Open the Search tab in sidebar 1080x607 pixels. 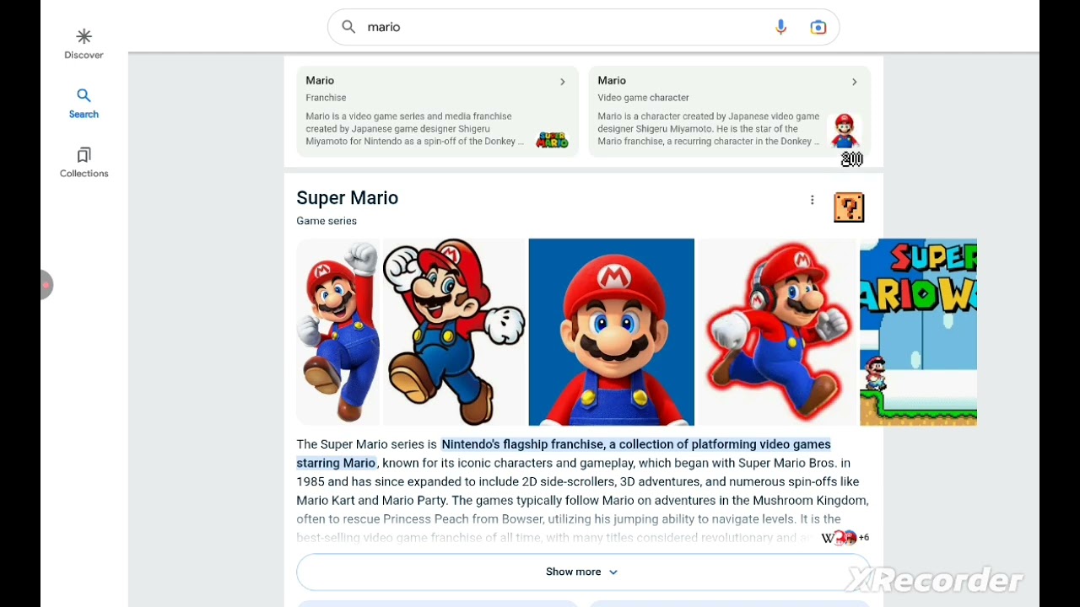(x=84, y=103)
